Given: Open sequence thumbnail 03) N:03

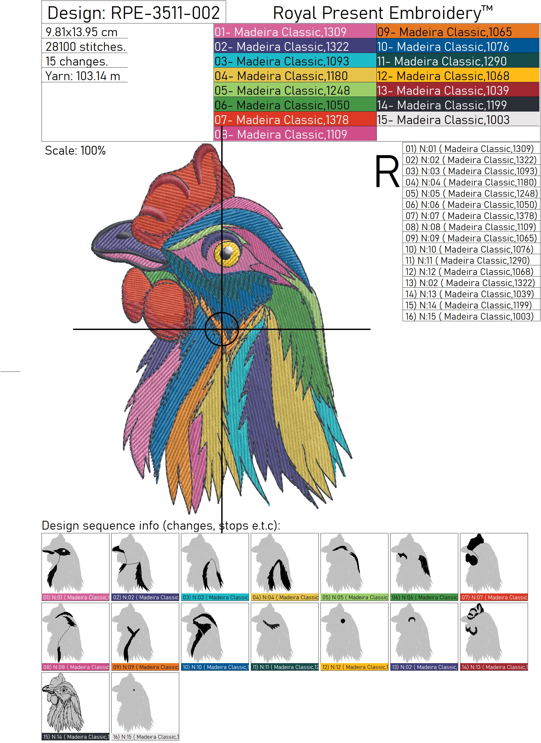Looking at the screenshot, I should (215, 567).
